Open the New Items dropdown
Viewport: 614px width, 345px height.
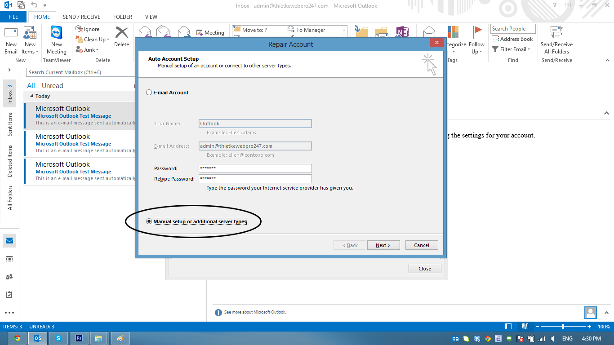pyautogui.click(x=30, y=48)
